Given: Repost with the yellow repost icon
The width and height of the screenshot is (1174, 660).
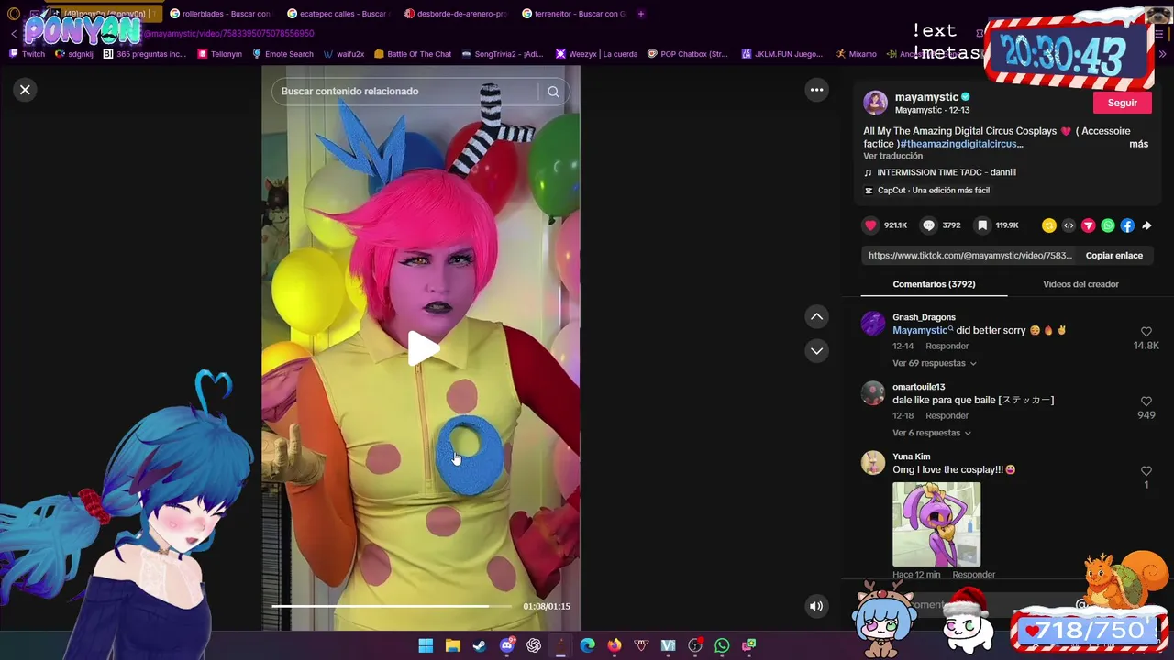Looking at the screenshot, I should click(x=1048, y=225).
